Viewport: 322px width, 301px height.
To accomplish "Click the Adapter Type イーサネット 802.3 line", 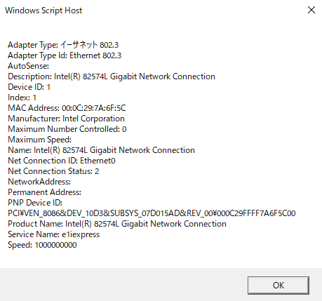I will [63, 45].
